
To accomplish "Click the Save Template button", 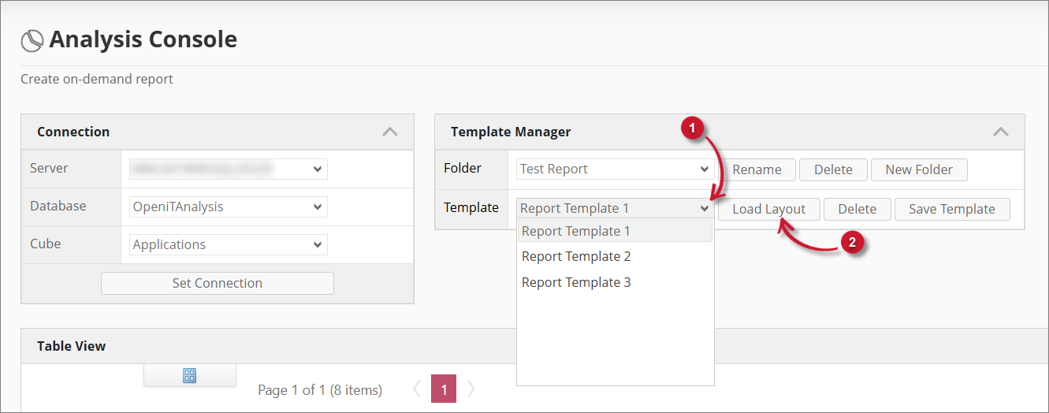I will coord(952,209).
